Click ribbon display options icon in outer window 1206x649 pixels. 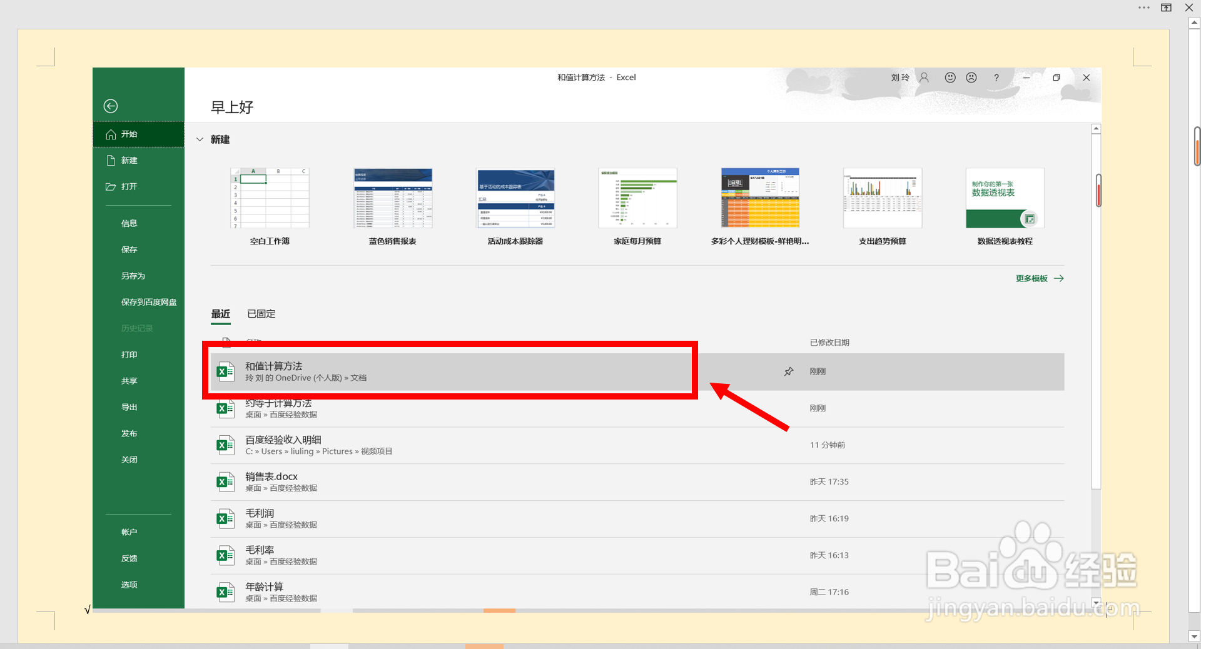tap(1166, 8)
